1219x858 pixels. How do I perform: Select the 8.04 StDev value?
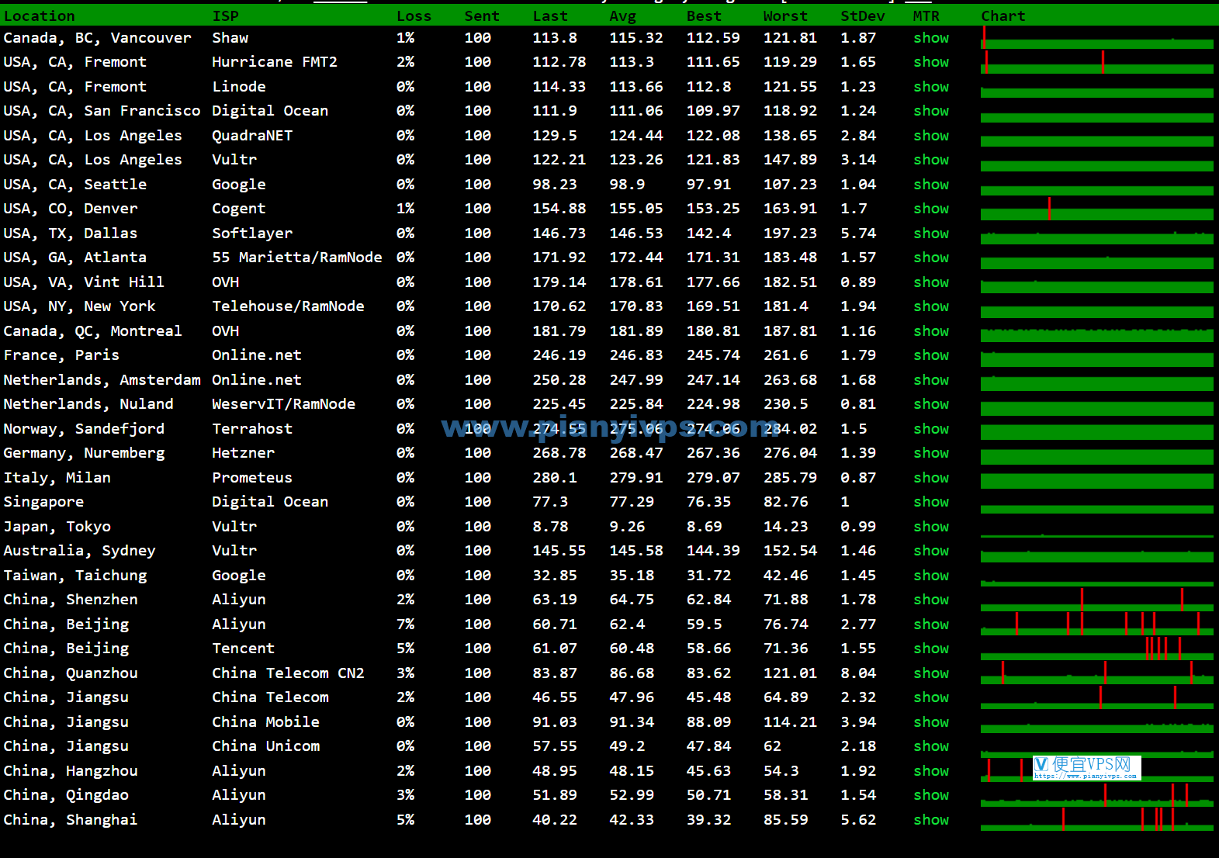[x=858, y=673]
